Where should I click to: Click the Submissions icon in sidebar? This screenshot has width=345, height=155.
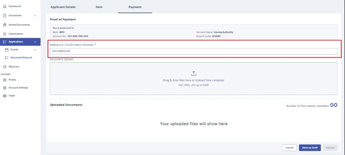click(x=5, y=34)
